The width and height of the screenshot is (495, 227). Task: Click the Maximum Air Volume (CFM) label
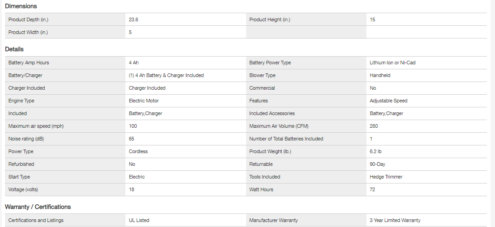tap(279, 126)
